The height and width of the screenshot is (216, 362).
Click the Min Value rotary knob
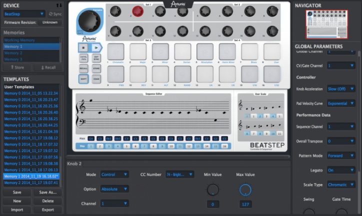pos(212,190)
